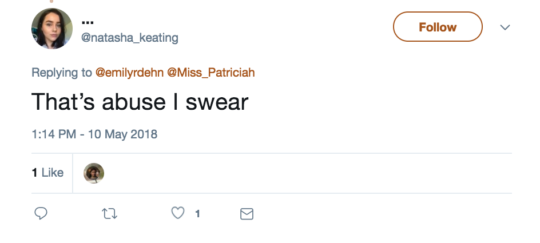Like the tweet with the heart icon
The width and height of the screenshot is (540, 243).
[x=178, y=214]
